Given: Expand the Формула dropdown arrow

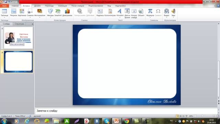Looking at the screenshot, I should [150, 18].
